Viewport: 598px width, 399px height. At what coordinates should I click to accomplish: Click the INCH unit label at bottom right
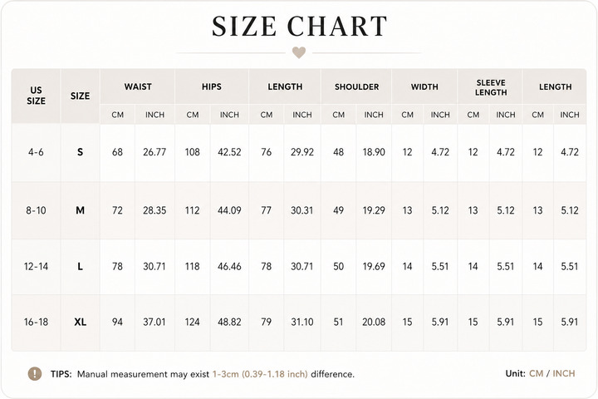(x=564, y=373)
